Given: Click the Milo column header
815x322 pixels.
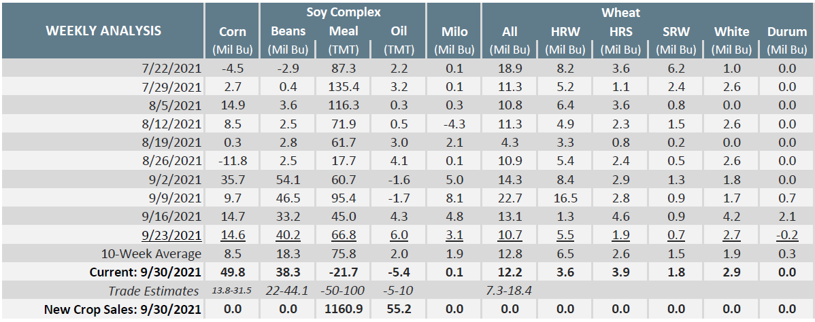Looking at the screenshot, I should (x=454, y=32).
